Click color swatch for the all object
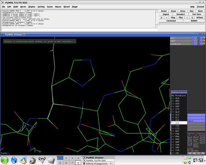The width and height of the screenshot is (206, 165). coord(204,38)
